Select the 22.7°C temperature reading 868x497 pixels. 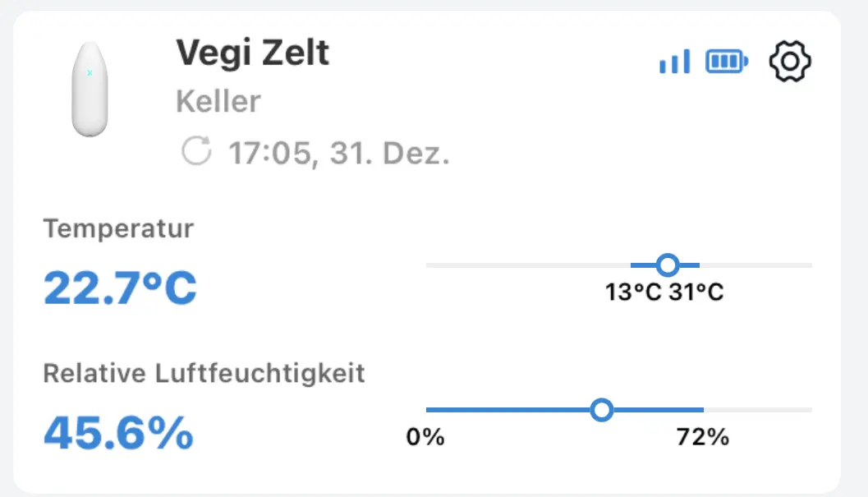click(x=120, y=288)
